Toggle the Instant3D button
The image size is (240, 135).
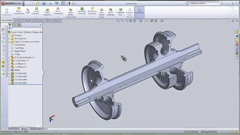[139, 12]
